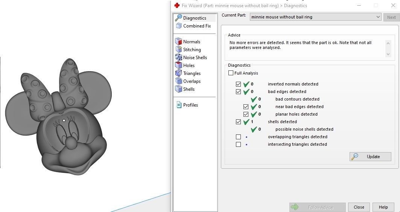Open the Current Part dropdown
The height and width of the screenshot is (212, 400).
point(316,17)
